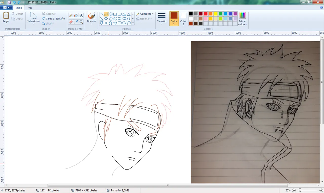Click the zoom in plus button

pos(321,190)
